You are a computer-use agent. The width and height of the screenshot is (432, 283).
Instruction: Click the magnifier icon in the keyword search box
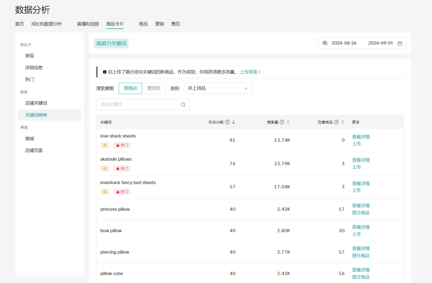point(183,104)
